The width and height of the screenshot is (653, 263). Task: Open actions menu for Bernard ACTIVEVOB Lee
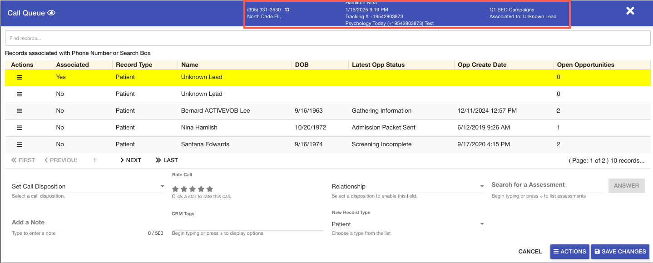pyautogui.click(x=19, y=111)
